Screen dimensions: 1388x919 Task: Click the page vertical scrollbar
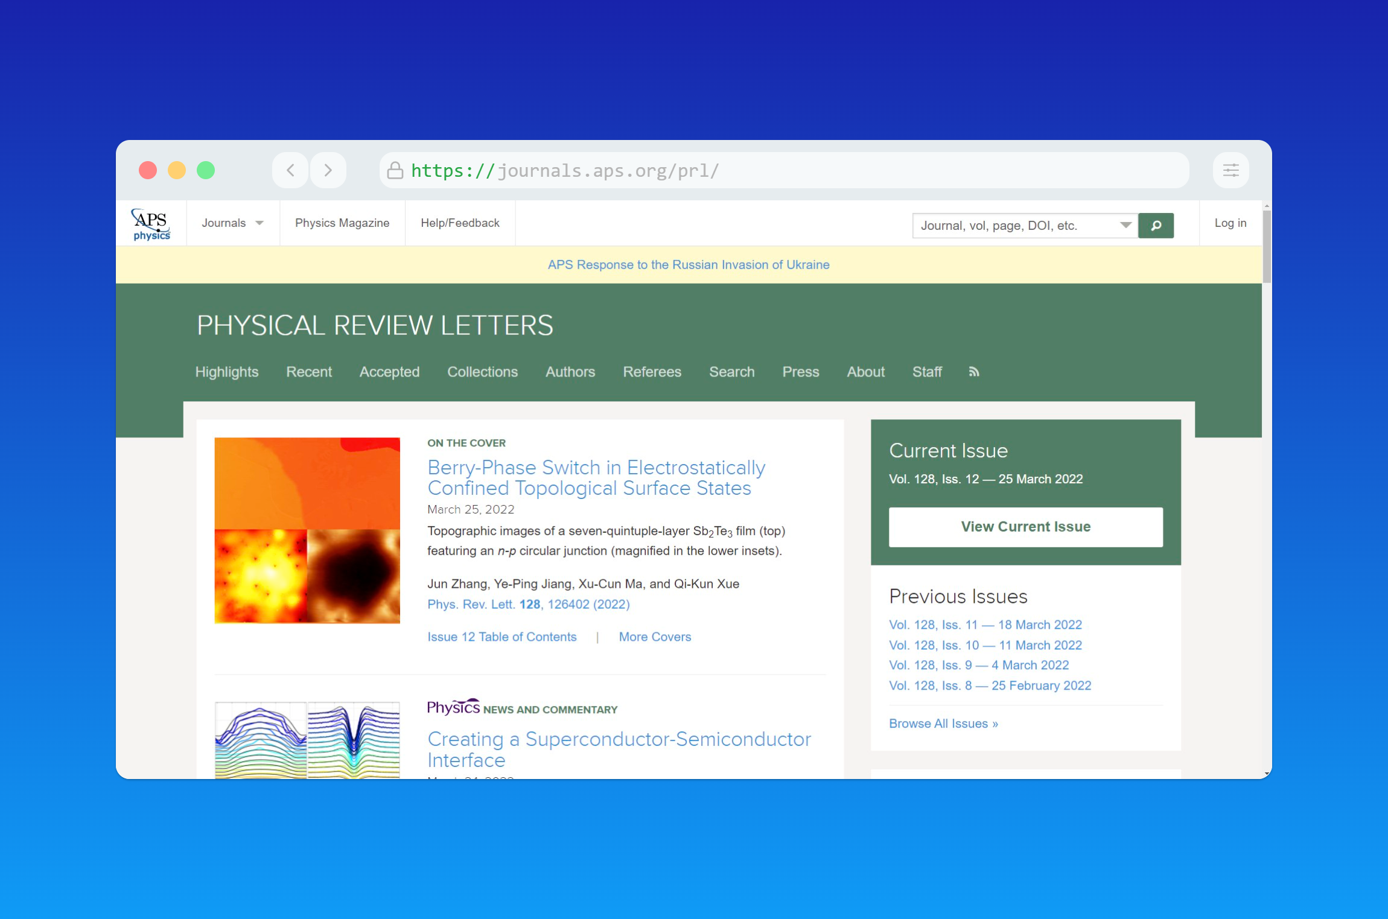(1266, 247)
